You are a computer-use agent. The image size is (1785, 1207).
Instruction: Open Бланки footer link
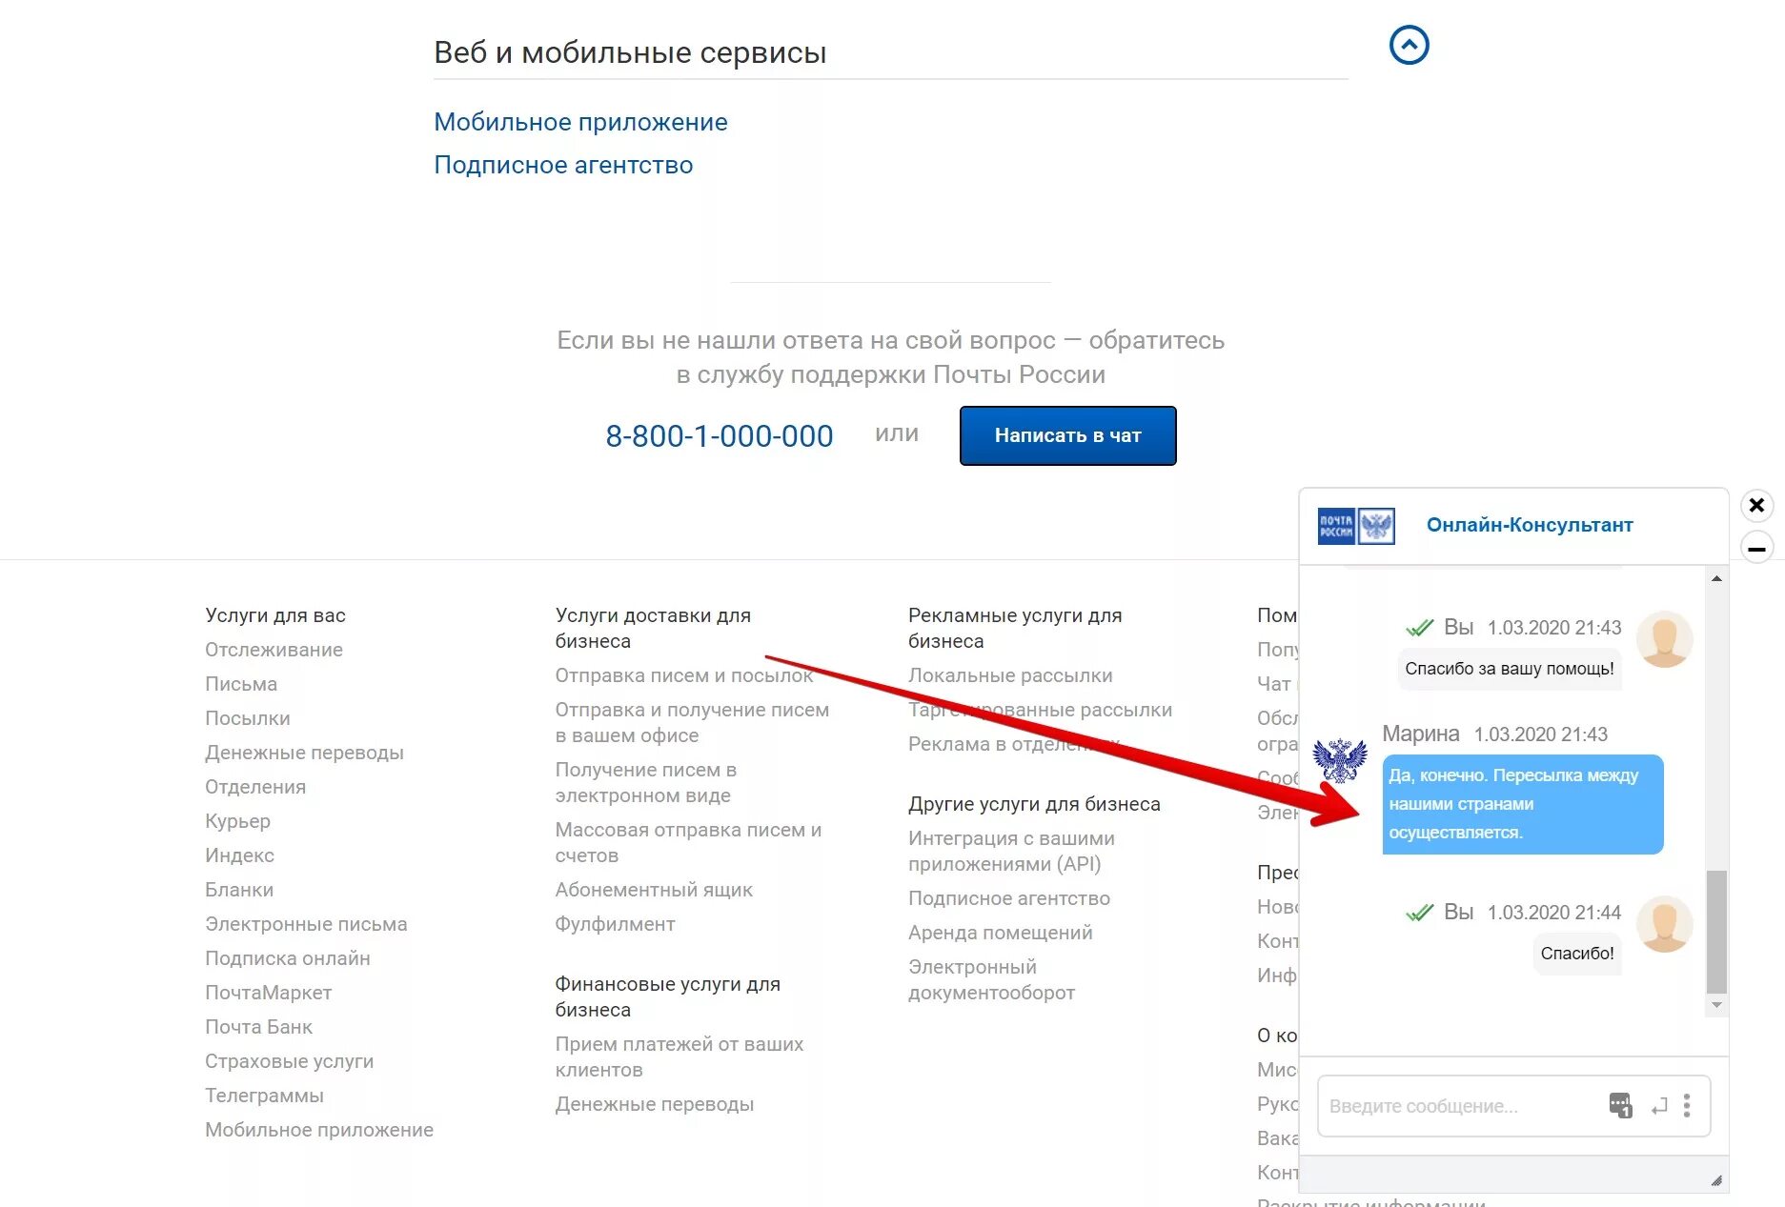click(x=239, y=890)
